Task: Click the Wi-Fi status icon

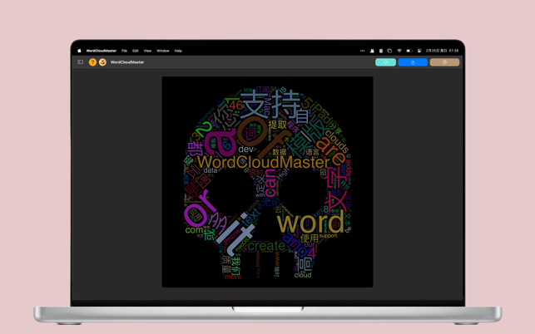Action: pyautogui.click(x=399, y=51)
